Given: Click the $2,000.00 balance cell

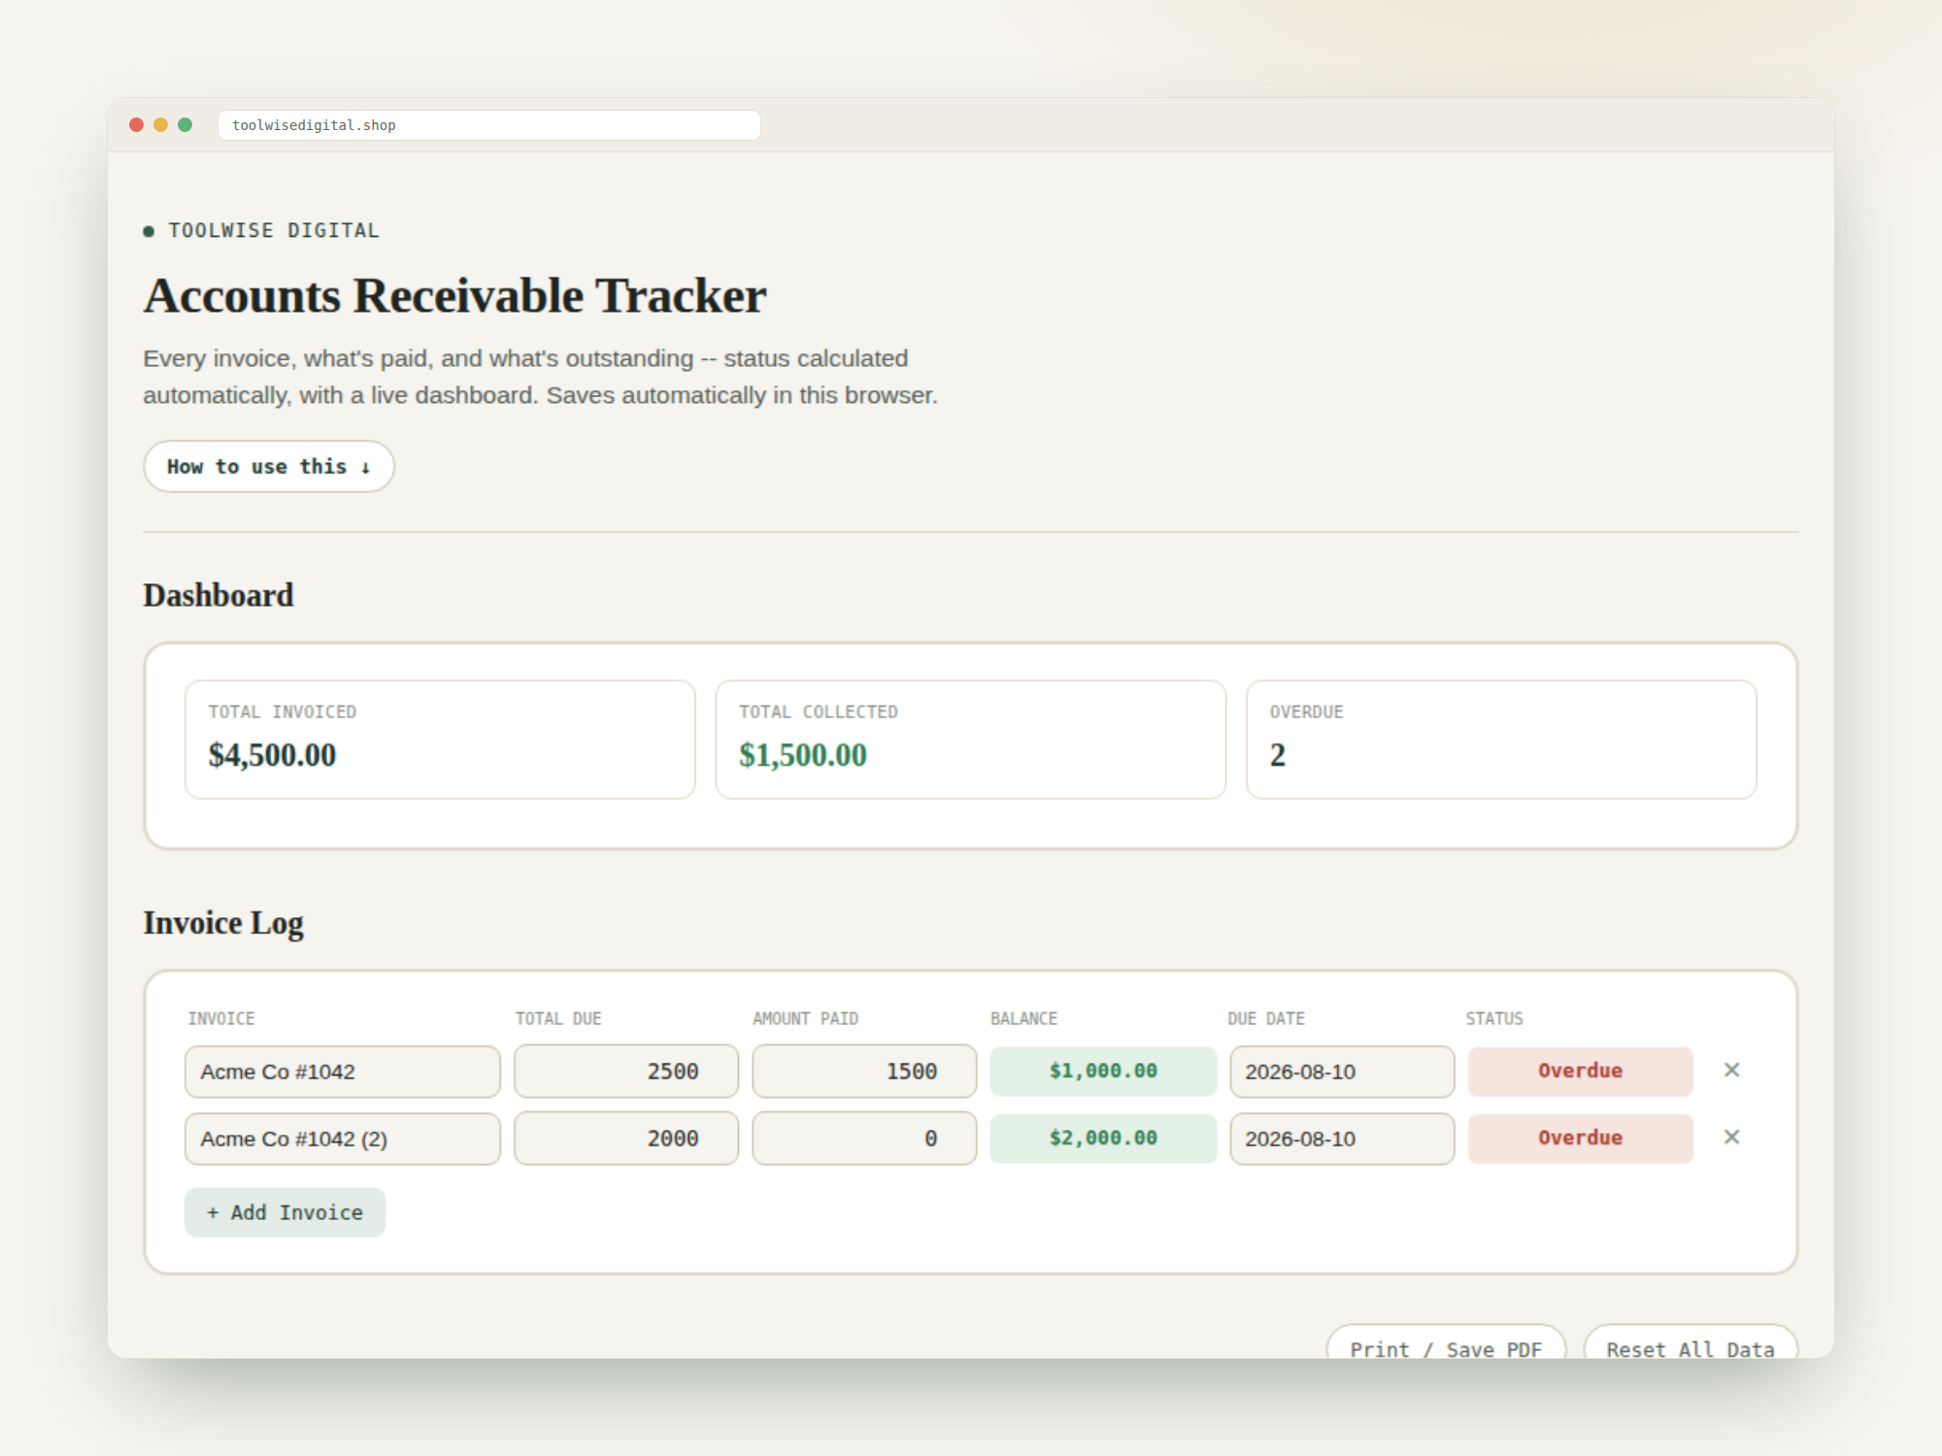Looking at the screenshot, I should [1103, 1139].
